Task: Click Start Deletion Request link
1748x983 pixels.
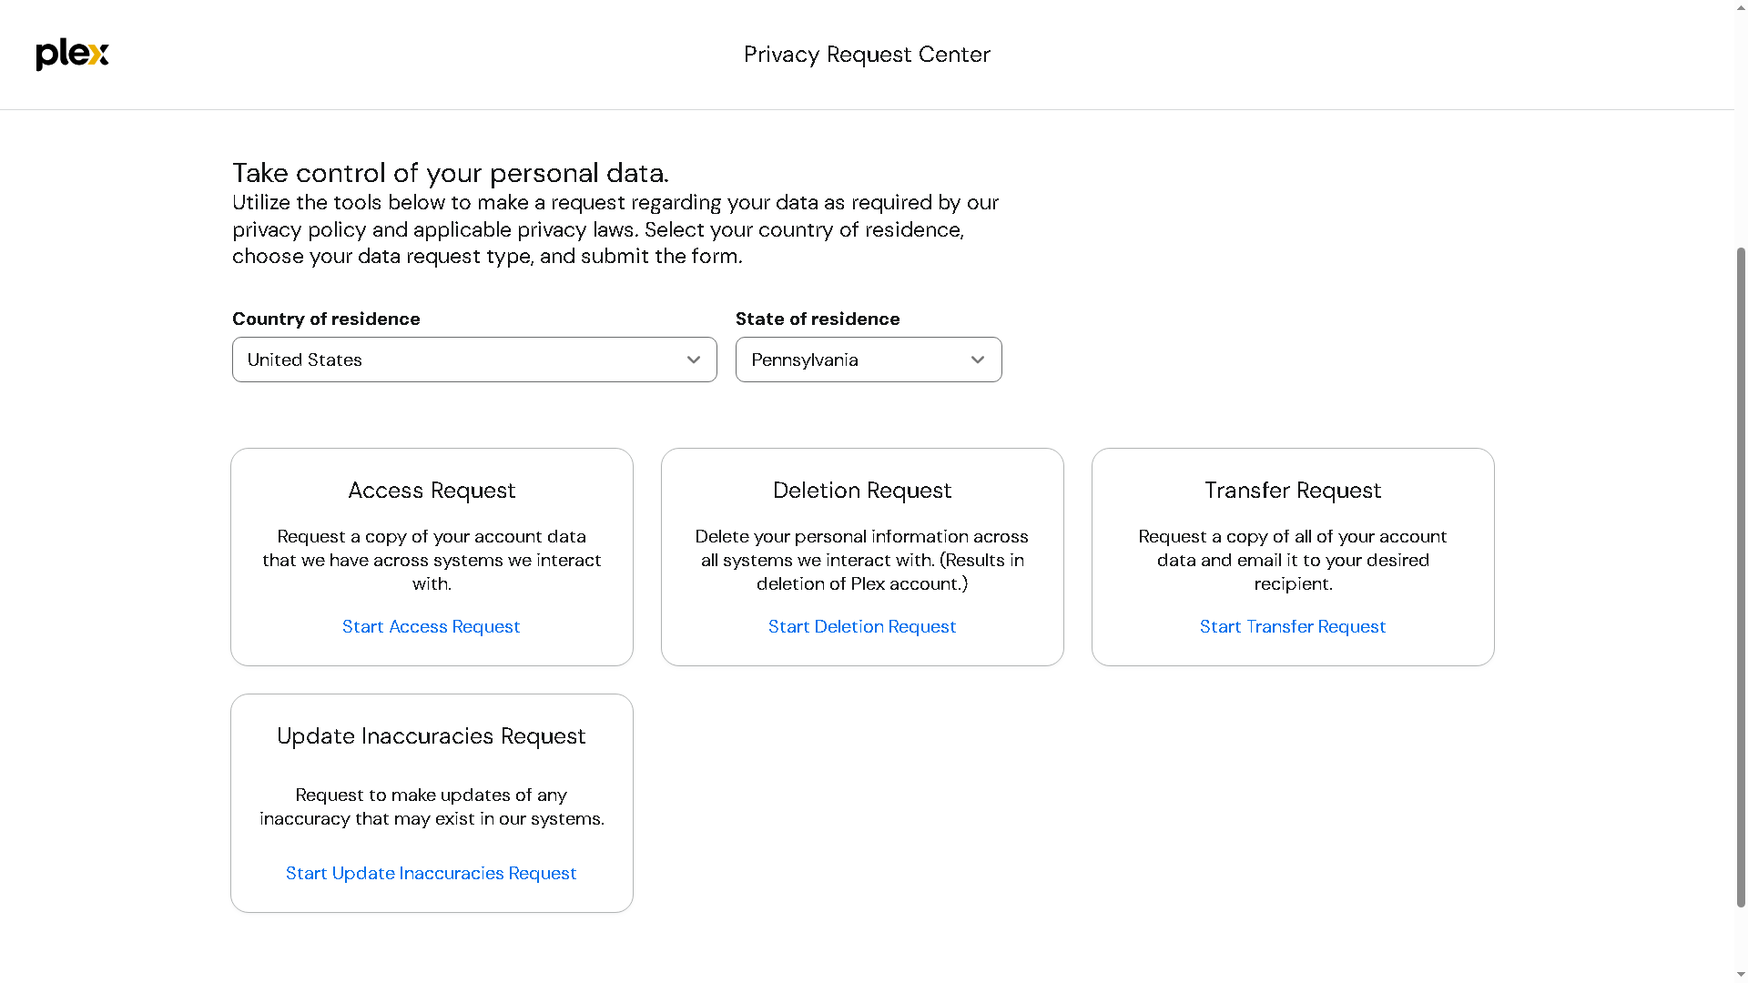Action: [x=861, y=626]
